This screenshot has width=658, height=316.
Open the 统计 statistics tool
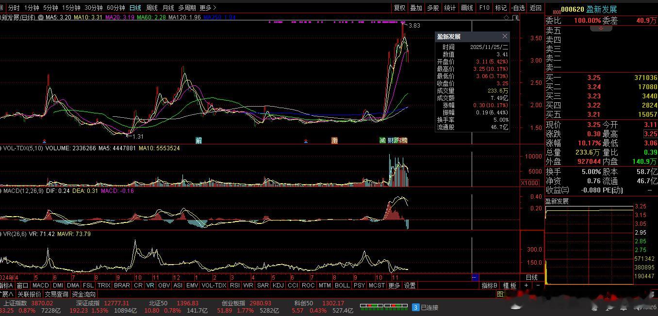pos(450,8)
